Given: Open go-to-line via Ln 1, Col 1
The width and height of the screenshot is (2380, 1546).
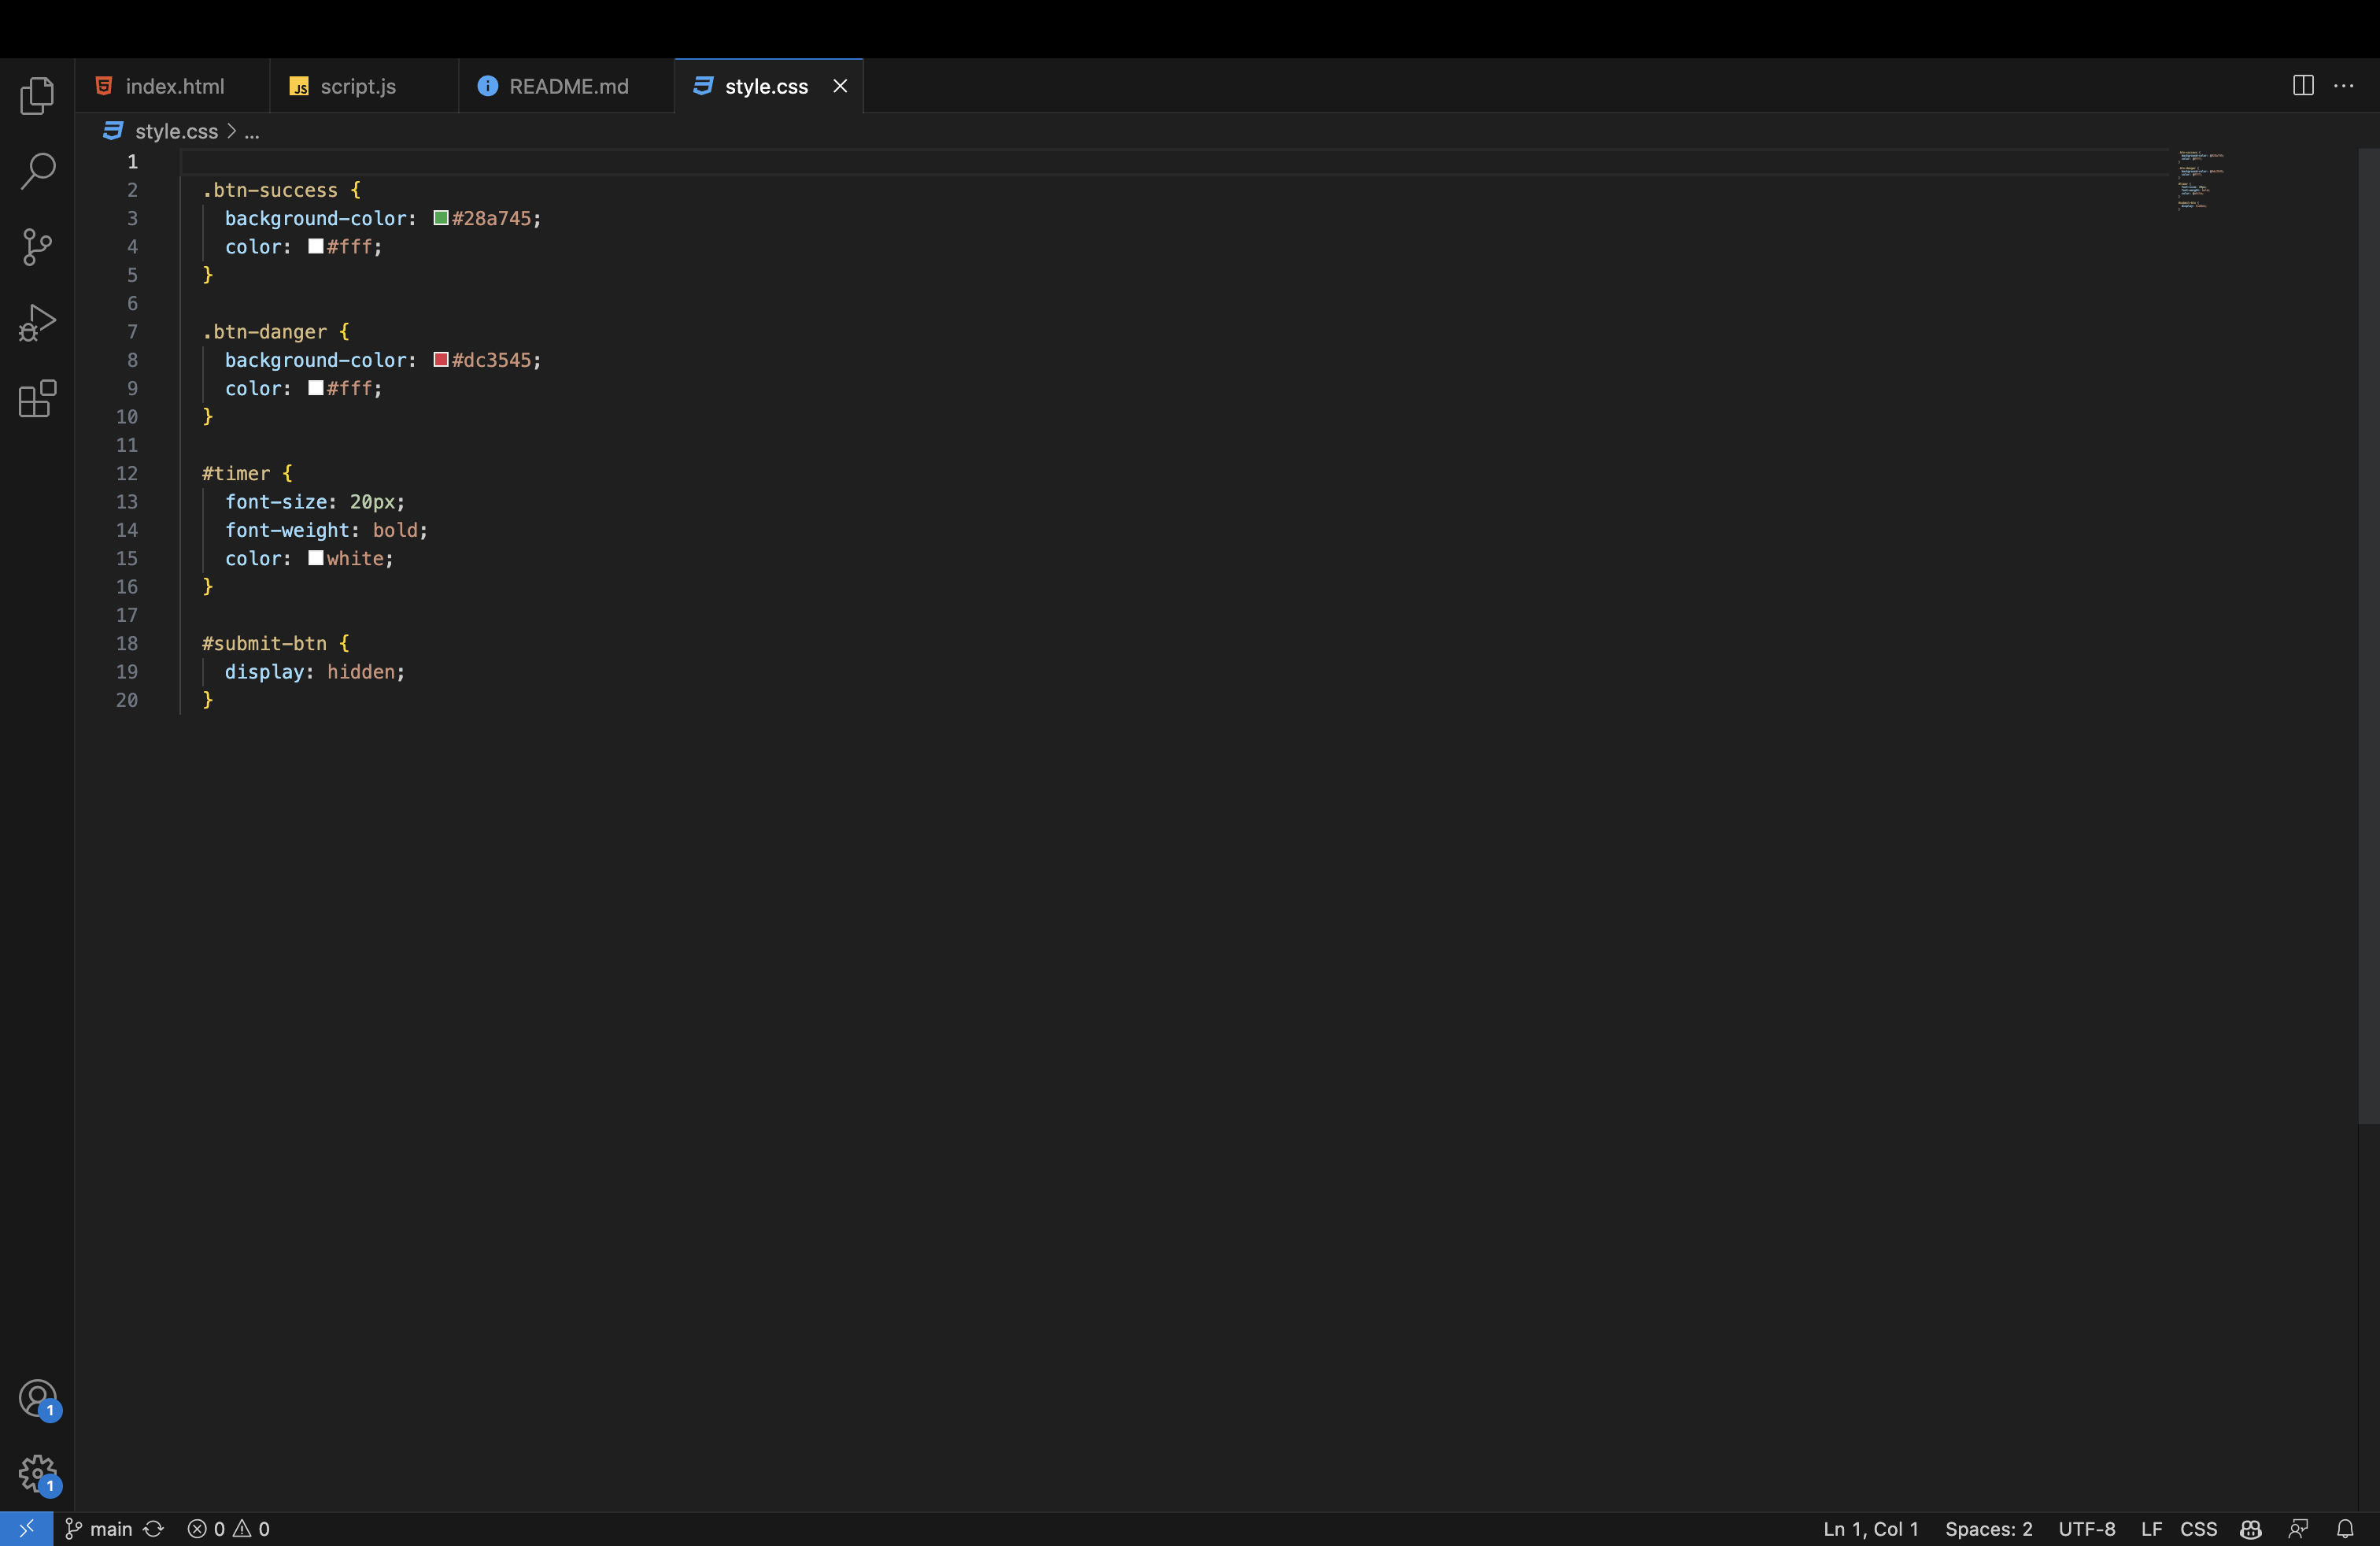Looking at the screenshot, I should 1869,1529.
